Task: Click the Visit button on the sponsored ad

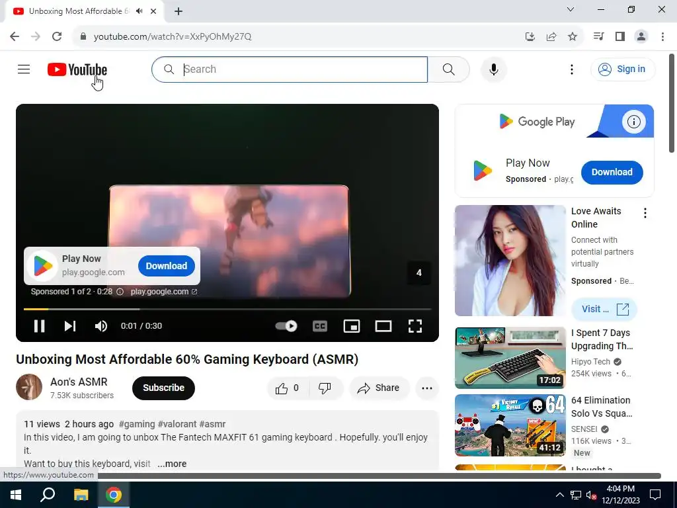Action: tap(604, 310)
